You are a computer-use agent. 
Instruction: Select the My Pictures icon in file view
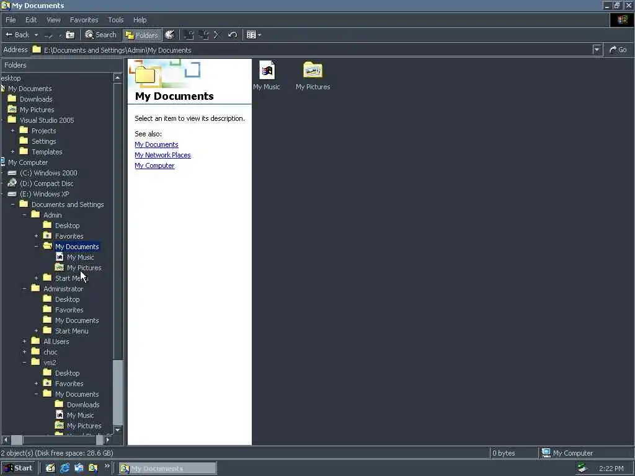coord(313,75)
